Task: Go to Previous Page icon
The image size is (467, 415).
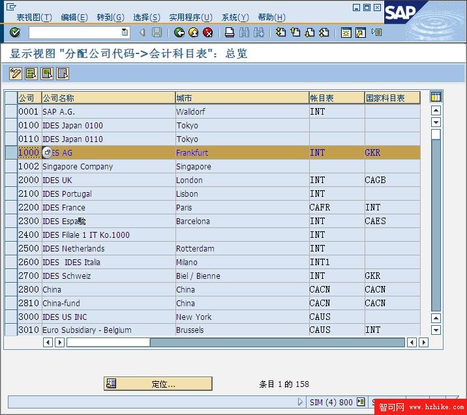Action: click(295, 33)
